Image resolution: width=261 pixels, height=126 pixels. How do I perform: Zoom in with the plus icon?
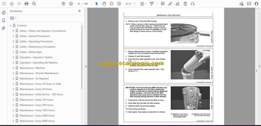(x=119, y=4)
